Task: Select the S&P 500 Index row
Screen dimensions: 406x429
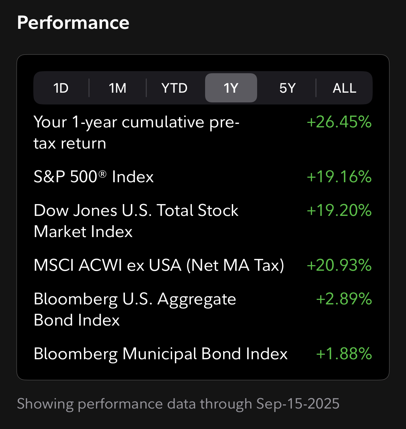Action: tap(203, 177)
